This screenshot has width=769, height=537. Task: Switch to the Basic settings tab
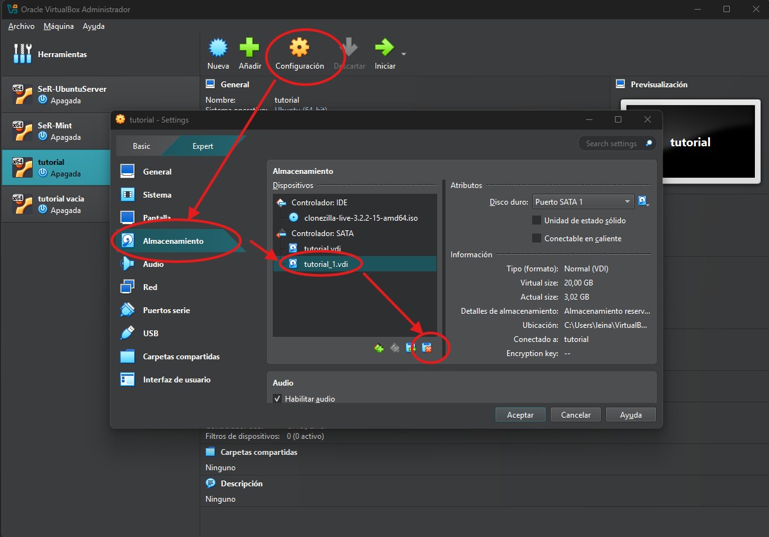point(141,146)
